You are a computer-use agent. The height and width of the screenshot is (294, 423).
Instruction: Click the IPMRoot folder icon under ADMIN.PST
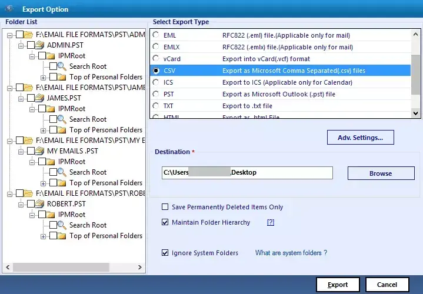(x=51, y=56)
